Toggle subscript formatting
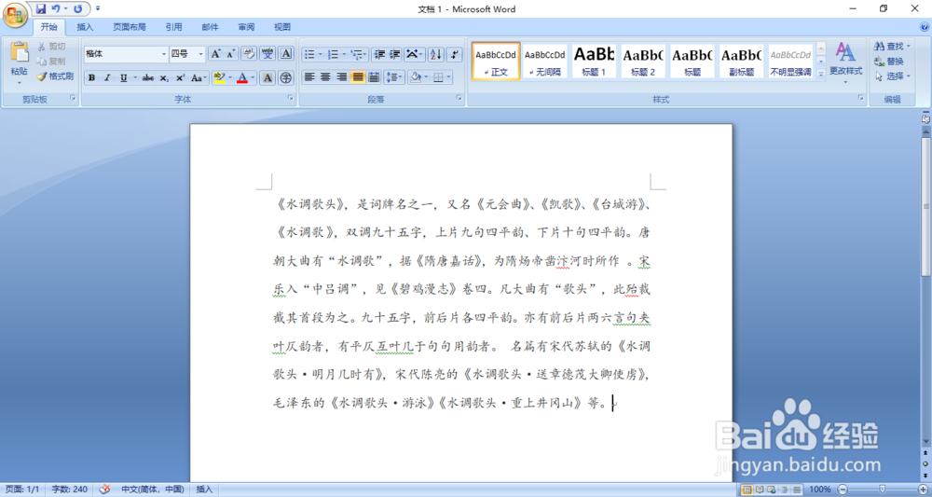Screen dimensions: 932x497 [164, 78]
